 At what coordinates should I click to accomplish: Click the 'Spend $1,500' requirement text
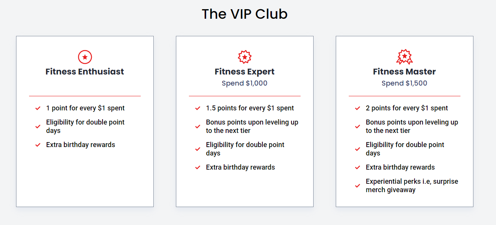coord(405,83)
